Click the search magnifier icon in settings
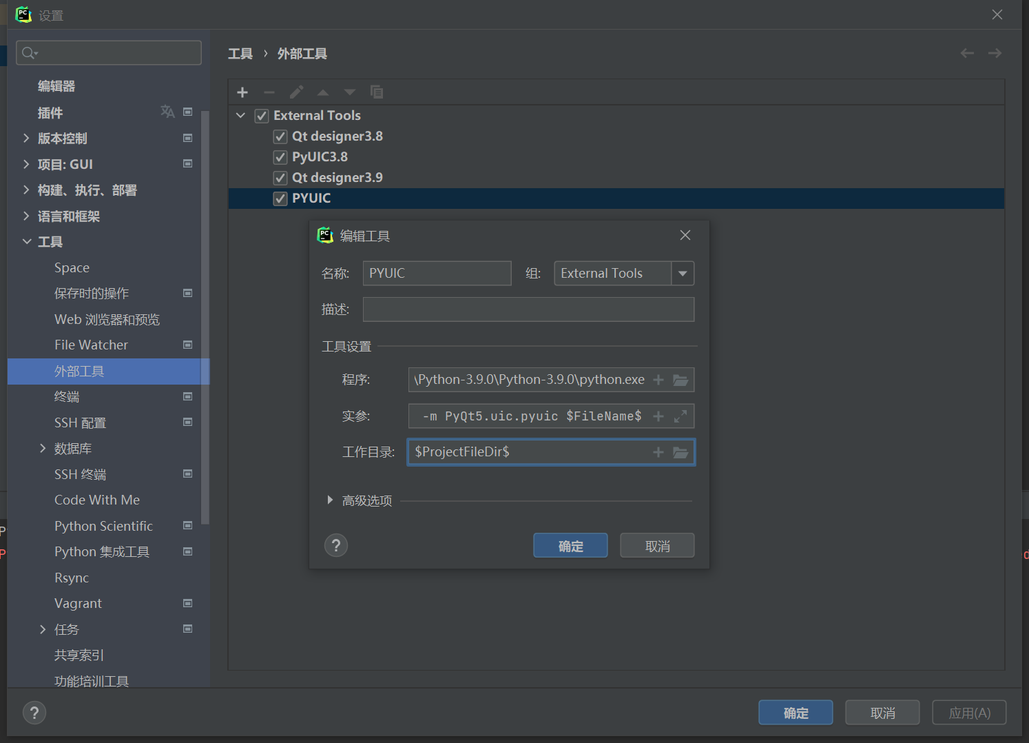This screenshot has height=743, width=1029. 29,53
